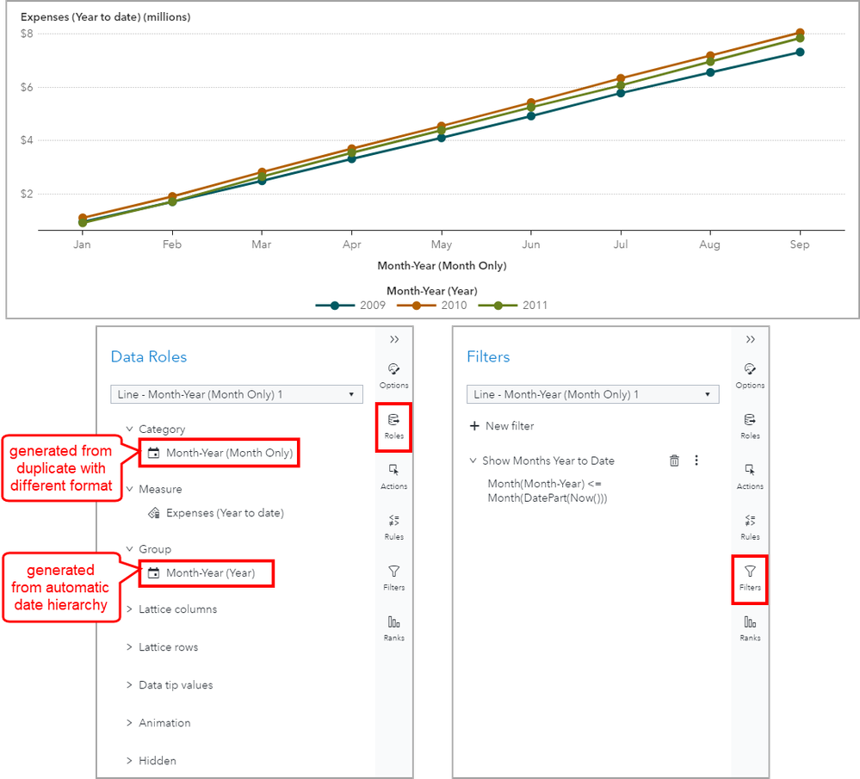The height and width of the screenshot is (779, 860).
Task: Collapse the Filters pane with the double-arrow icon
Action: point(750,340)
